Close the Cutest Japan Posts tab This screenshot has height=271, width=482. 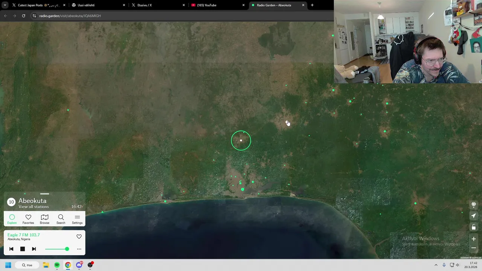(64, 5)
